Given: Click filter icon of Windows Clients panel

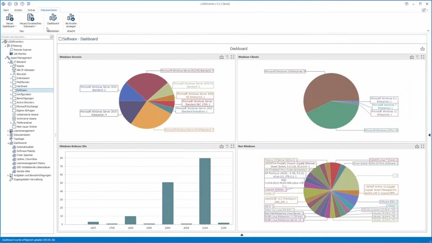Looking at the screenshot, I should click(417, 57).
